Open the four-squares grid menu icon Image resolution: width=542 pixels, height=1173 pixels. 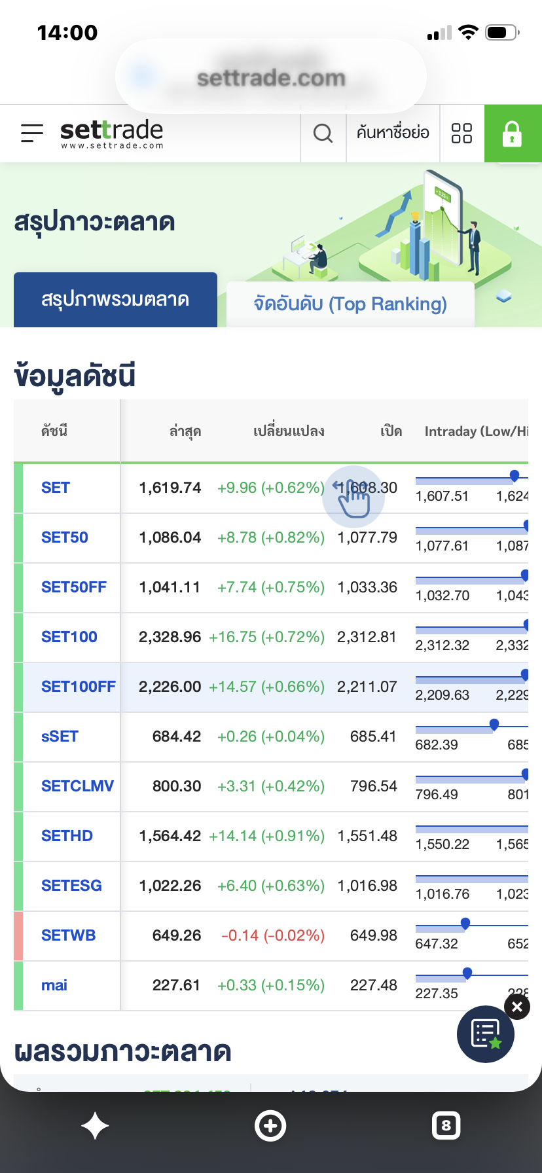click(461, 134)
